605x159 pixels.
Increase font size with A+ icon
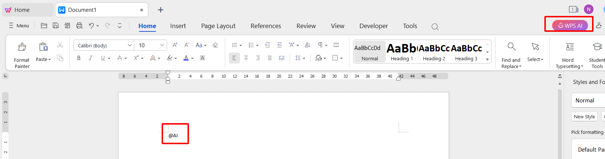point(175,45)
